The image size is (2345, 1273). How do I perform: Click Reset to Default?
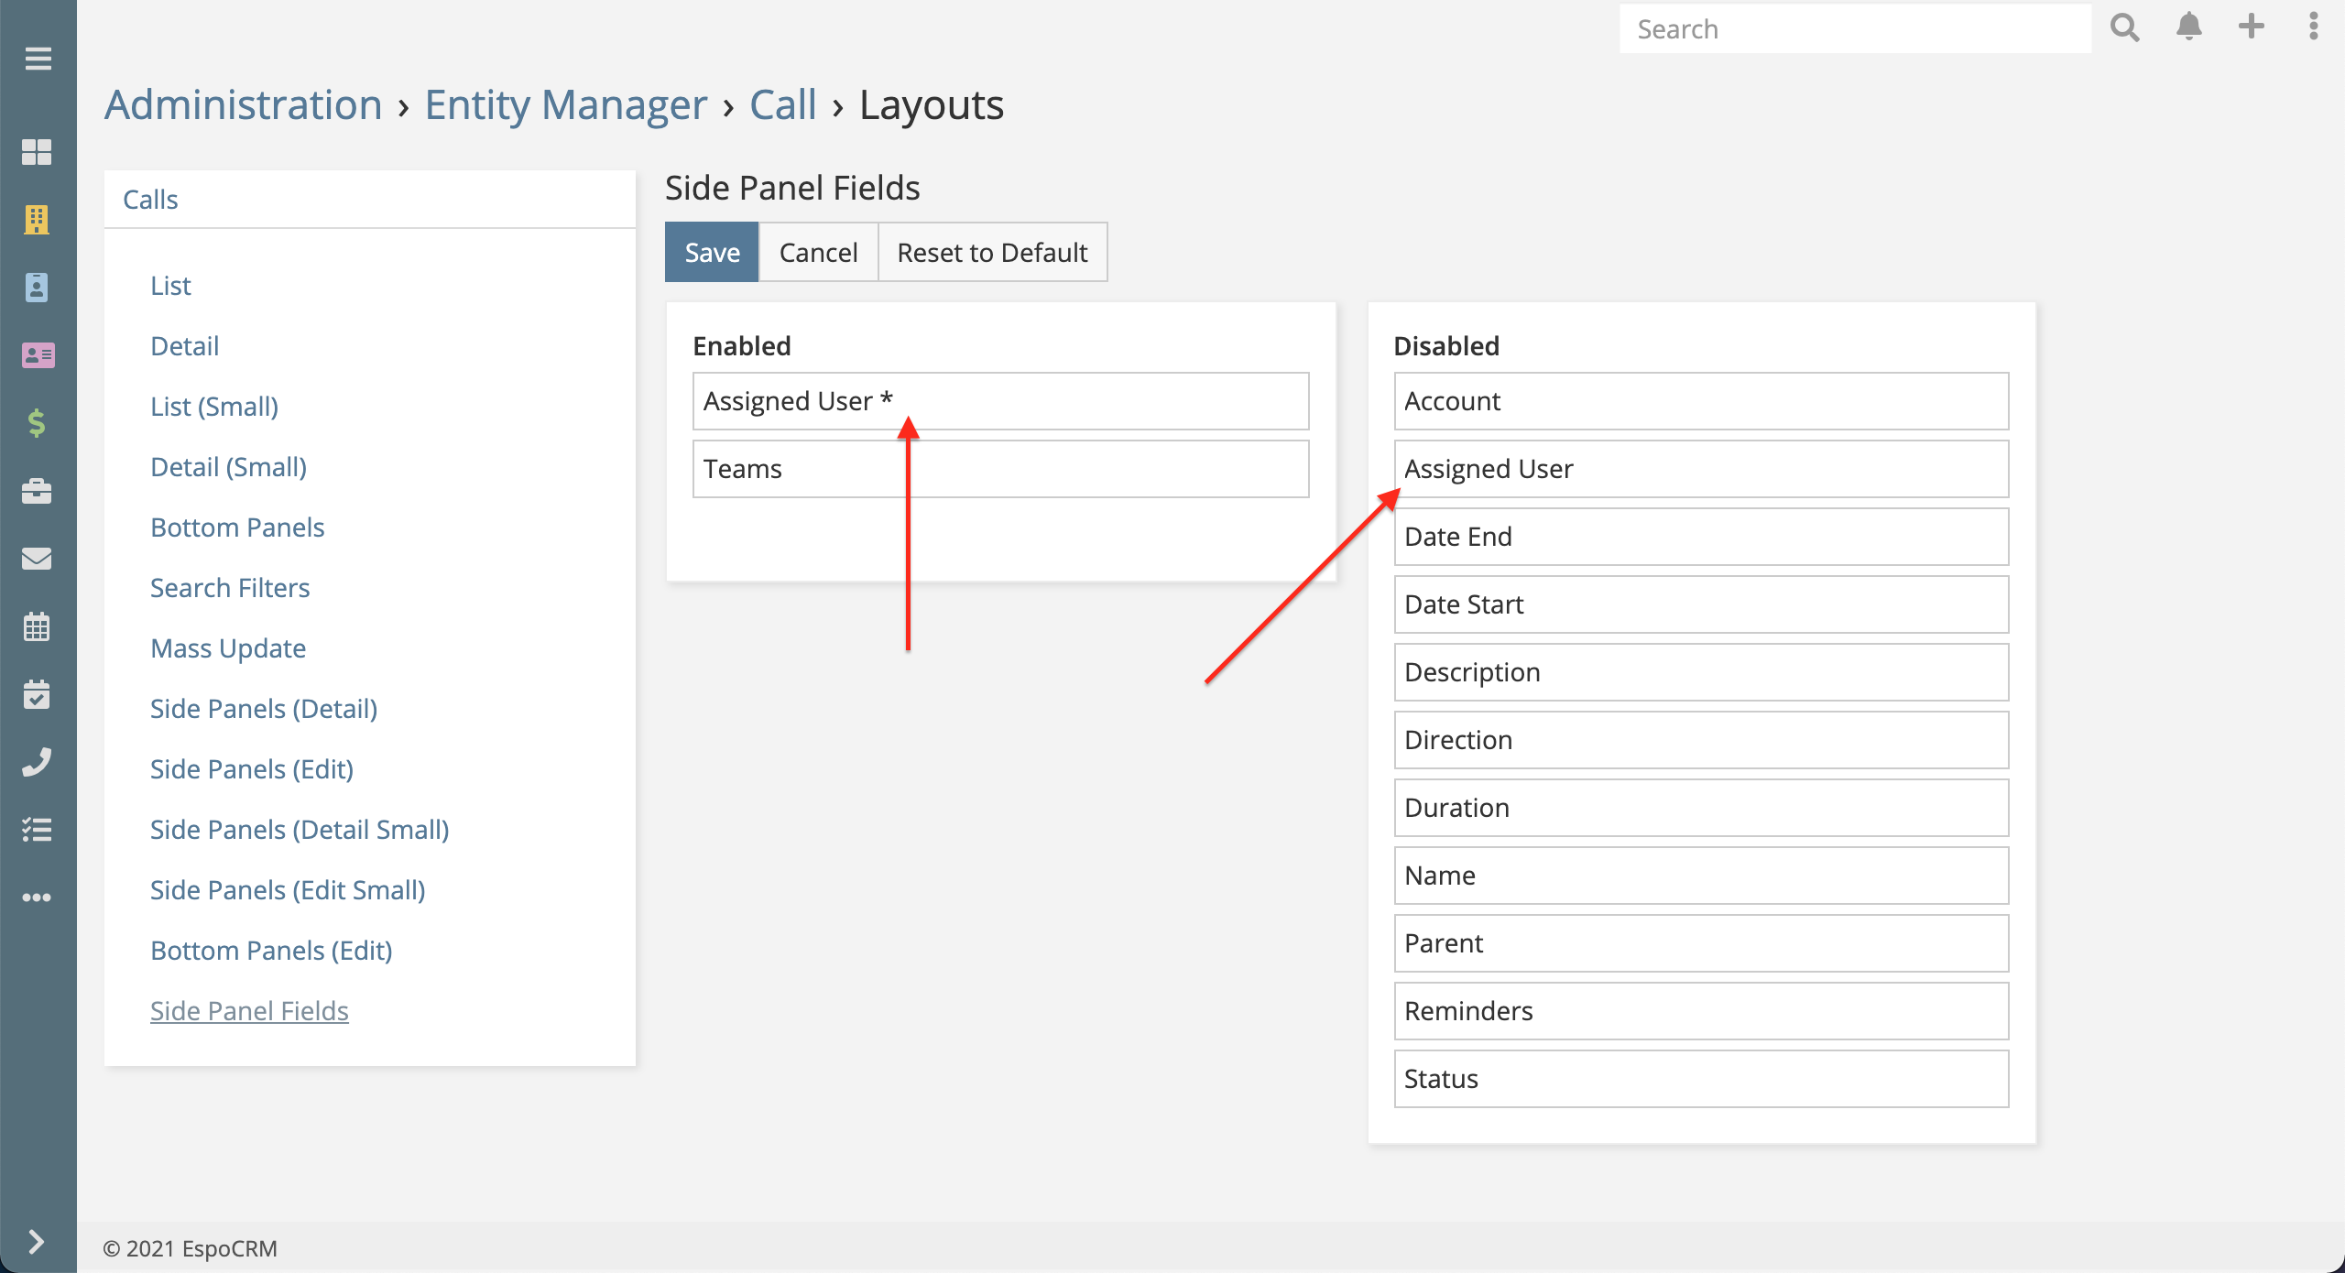pyautogui.click(x=992, y=252)
